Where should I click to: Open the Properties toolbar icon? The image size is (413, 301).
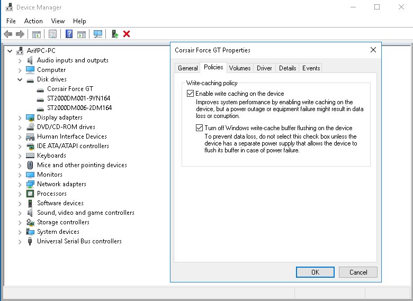(52, 34)
